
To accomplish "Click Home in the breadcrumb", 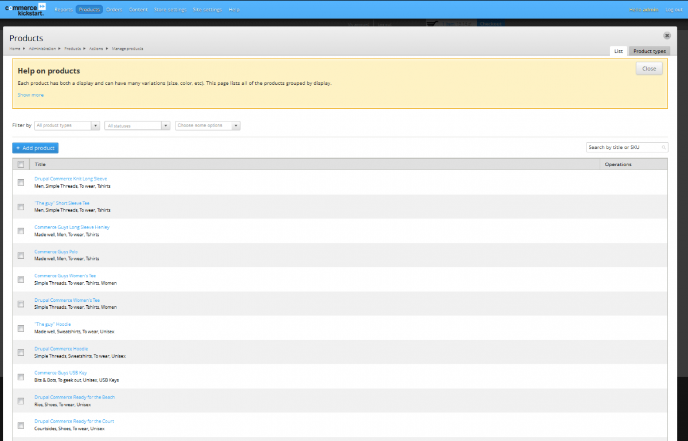I will [15, 49].
